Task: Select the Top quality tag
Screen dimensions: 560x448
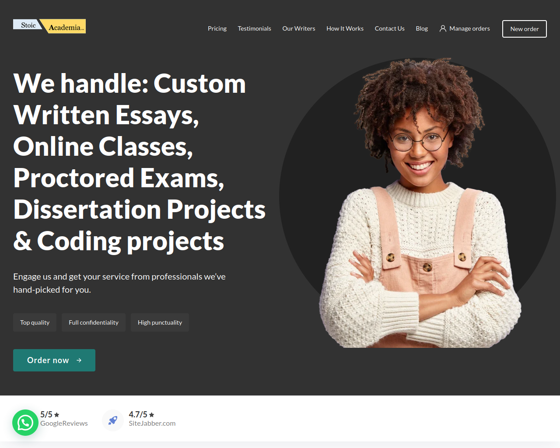Action: 35,322
